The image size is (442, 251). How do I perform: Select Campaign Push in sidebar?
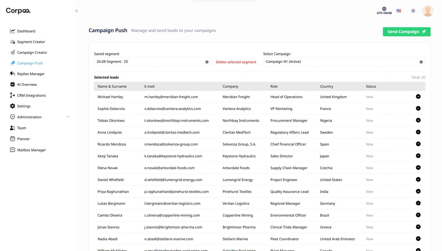[x=26, y=63]
